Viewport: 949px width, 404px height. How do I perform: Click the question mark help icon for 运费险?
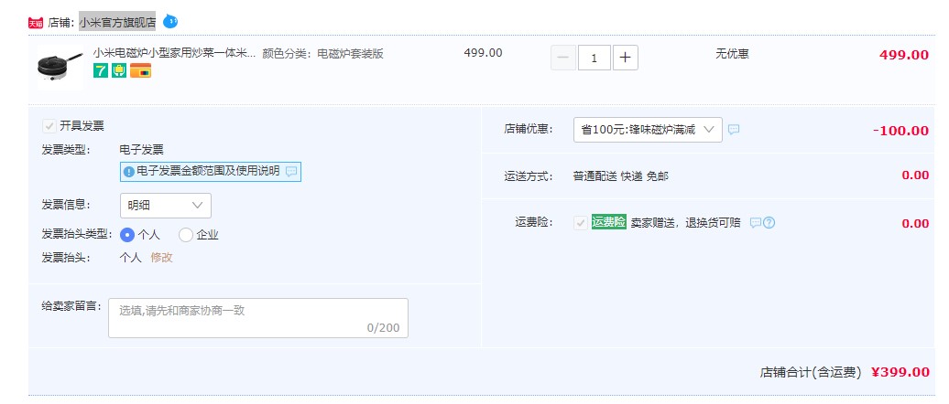pos(769,222)
